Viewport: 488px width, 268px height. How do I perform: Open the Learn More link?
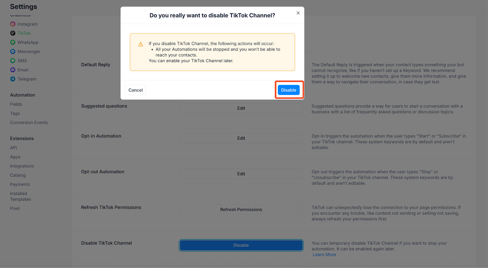[x=324, y=255]
